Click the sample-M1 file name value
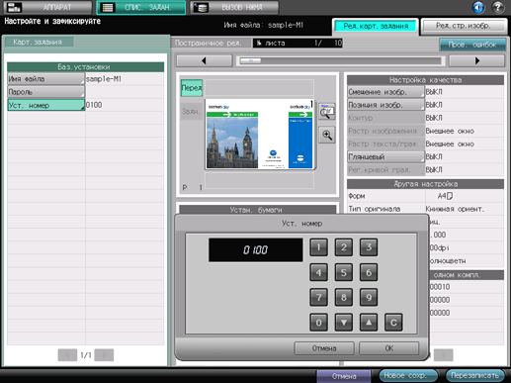511x383 pixels. pyautogui.click(x=104, y=79)
